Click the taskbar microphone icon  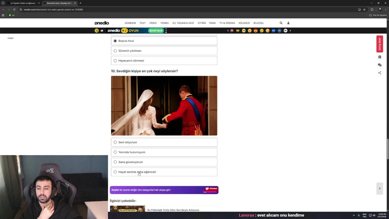[359, 215]
